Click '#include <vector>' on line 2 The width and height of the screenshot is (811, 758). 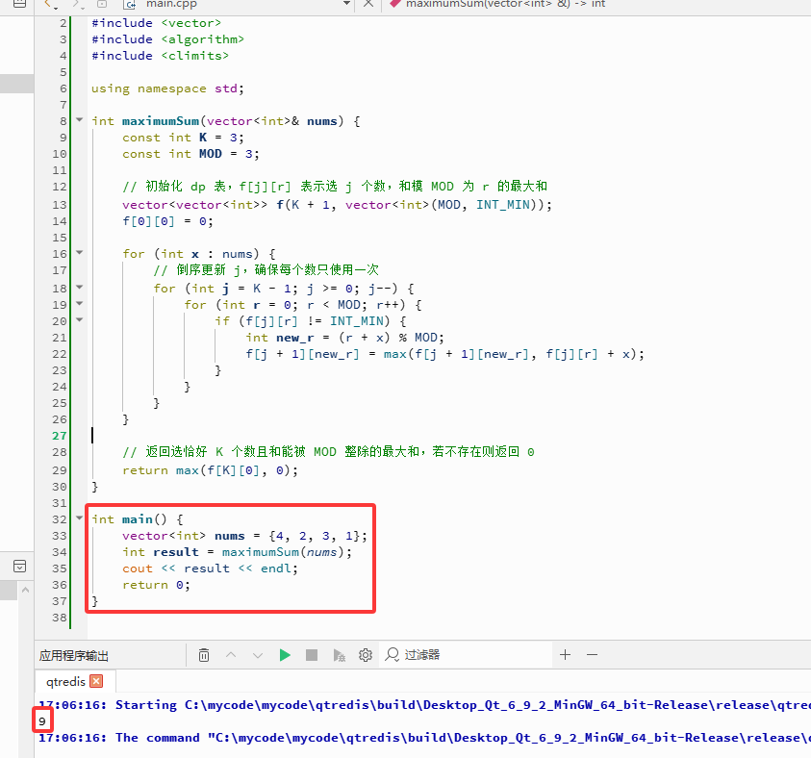[x=156, y=23]
